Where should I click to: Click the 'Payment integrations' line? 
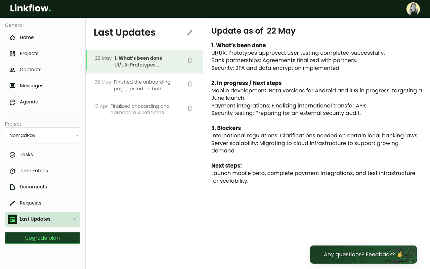coord(290,105)
